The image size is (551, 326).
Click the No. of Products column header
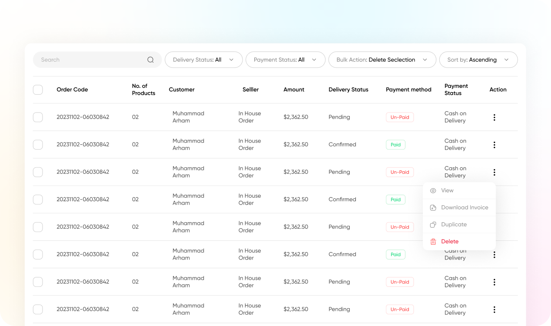coord(143,90)
